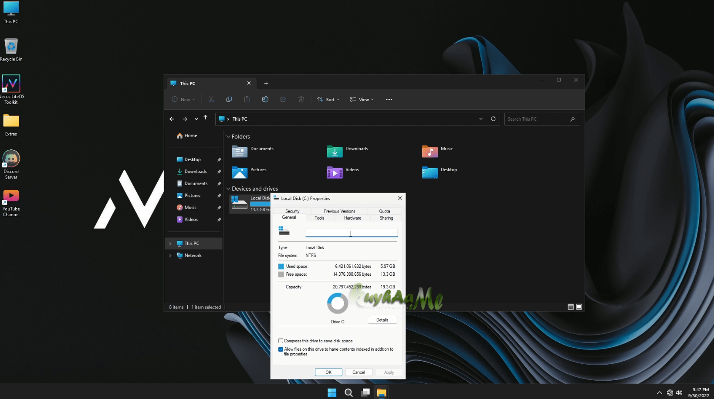
Task: Select Home in navigation pane
Action: coord(187,135)
